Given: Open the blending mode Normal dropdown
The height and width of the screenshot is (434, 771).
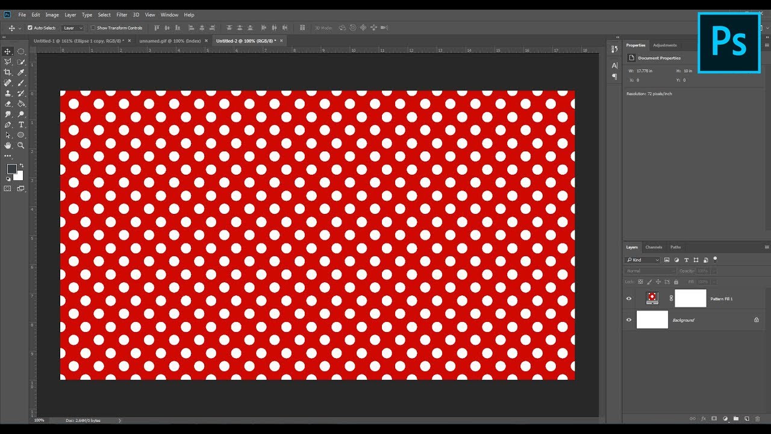Looking at the screenshot, I should point(650,271).
